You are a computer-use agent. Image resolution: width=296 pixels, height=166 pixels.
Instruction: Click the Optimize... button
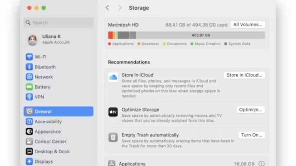251,110
